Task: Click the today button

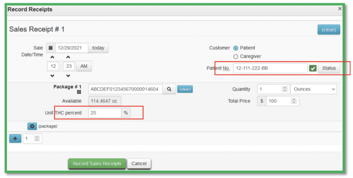Action: tap(98, 48)
